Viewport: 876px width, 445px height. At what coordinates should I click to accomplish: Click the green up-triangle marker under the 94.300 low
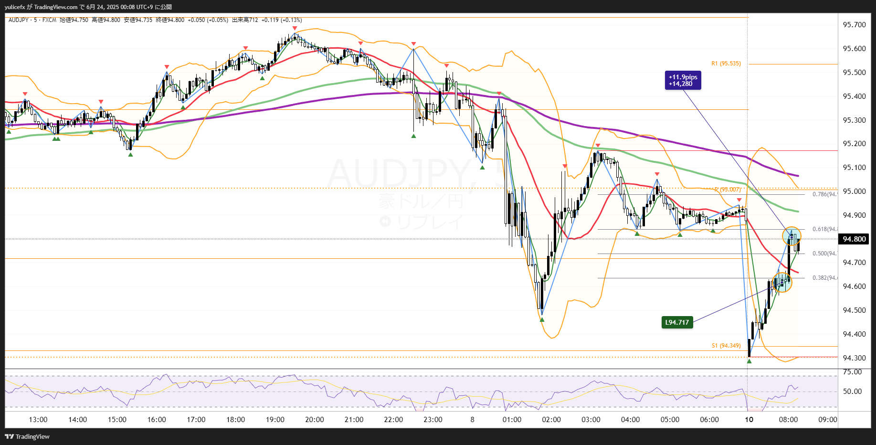tap(749, 361)
